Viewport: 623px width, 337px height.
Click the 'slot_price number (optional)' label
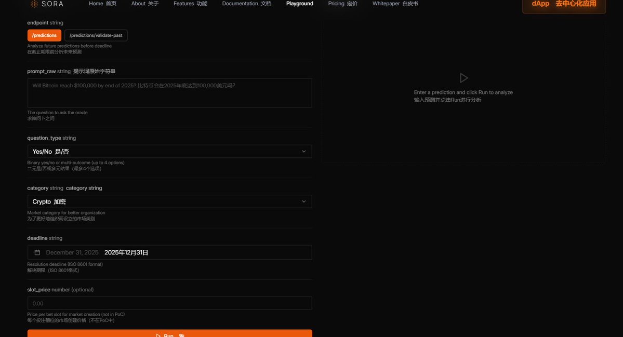(60, 290)
